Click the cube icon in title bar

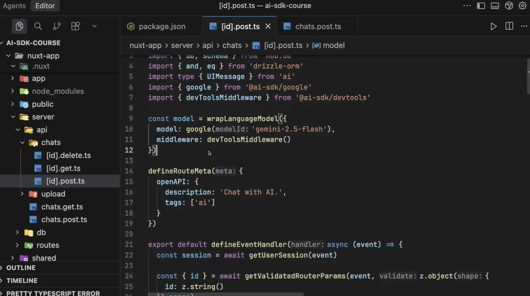point(509,6)
